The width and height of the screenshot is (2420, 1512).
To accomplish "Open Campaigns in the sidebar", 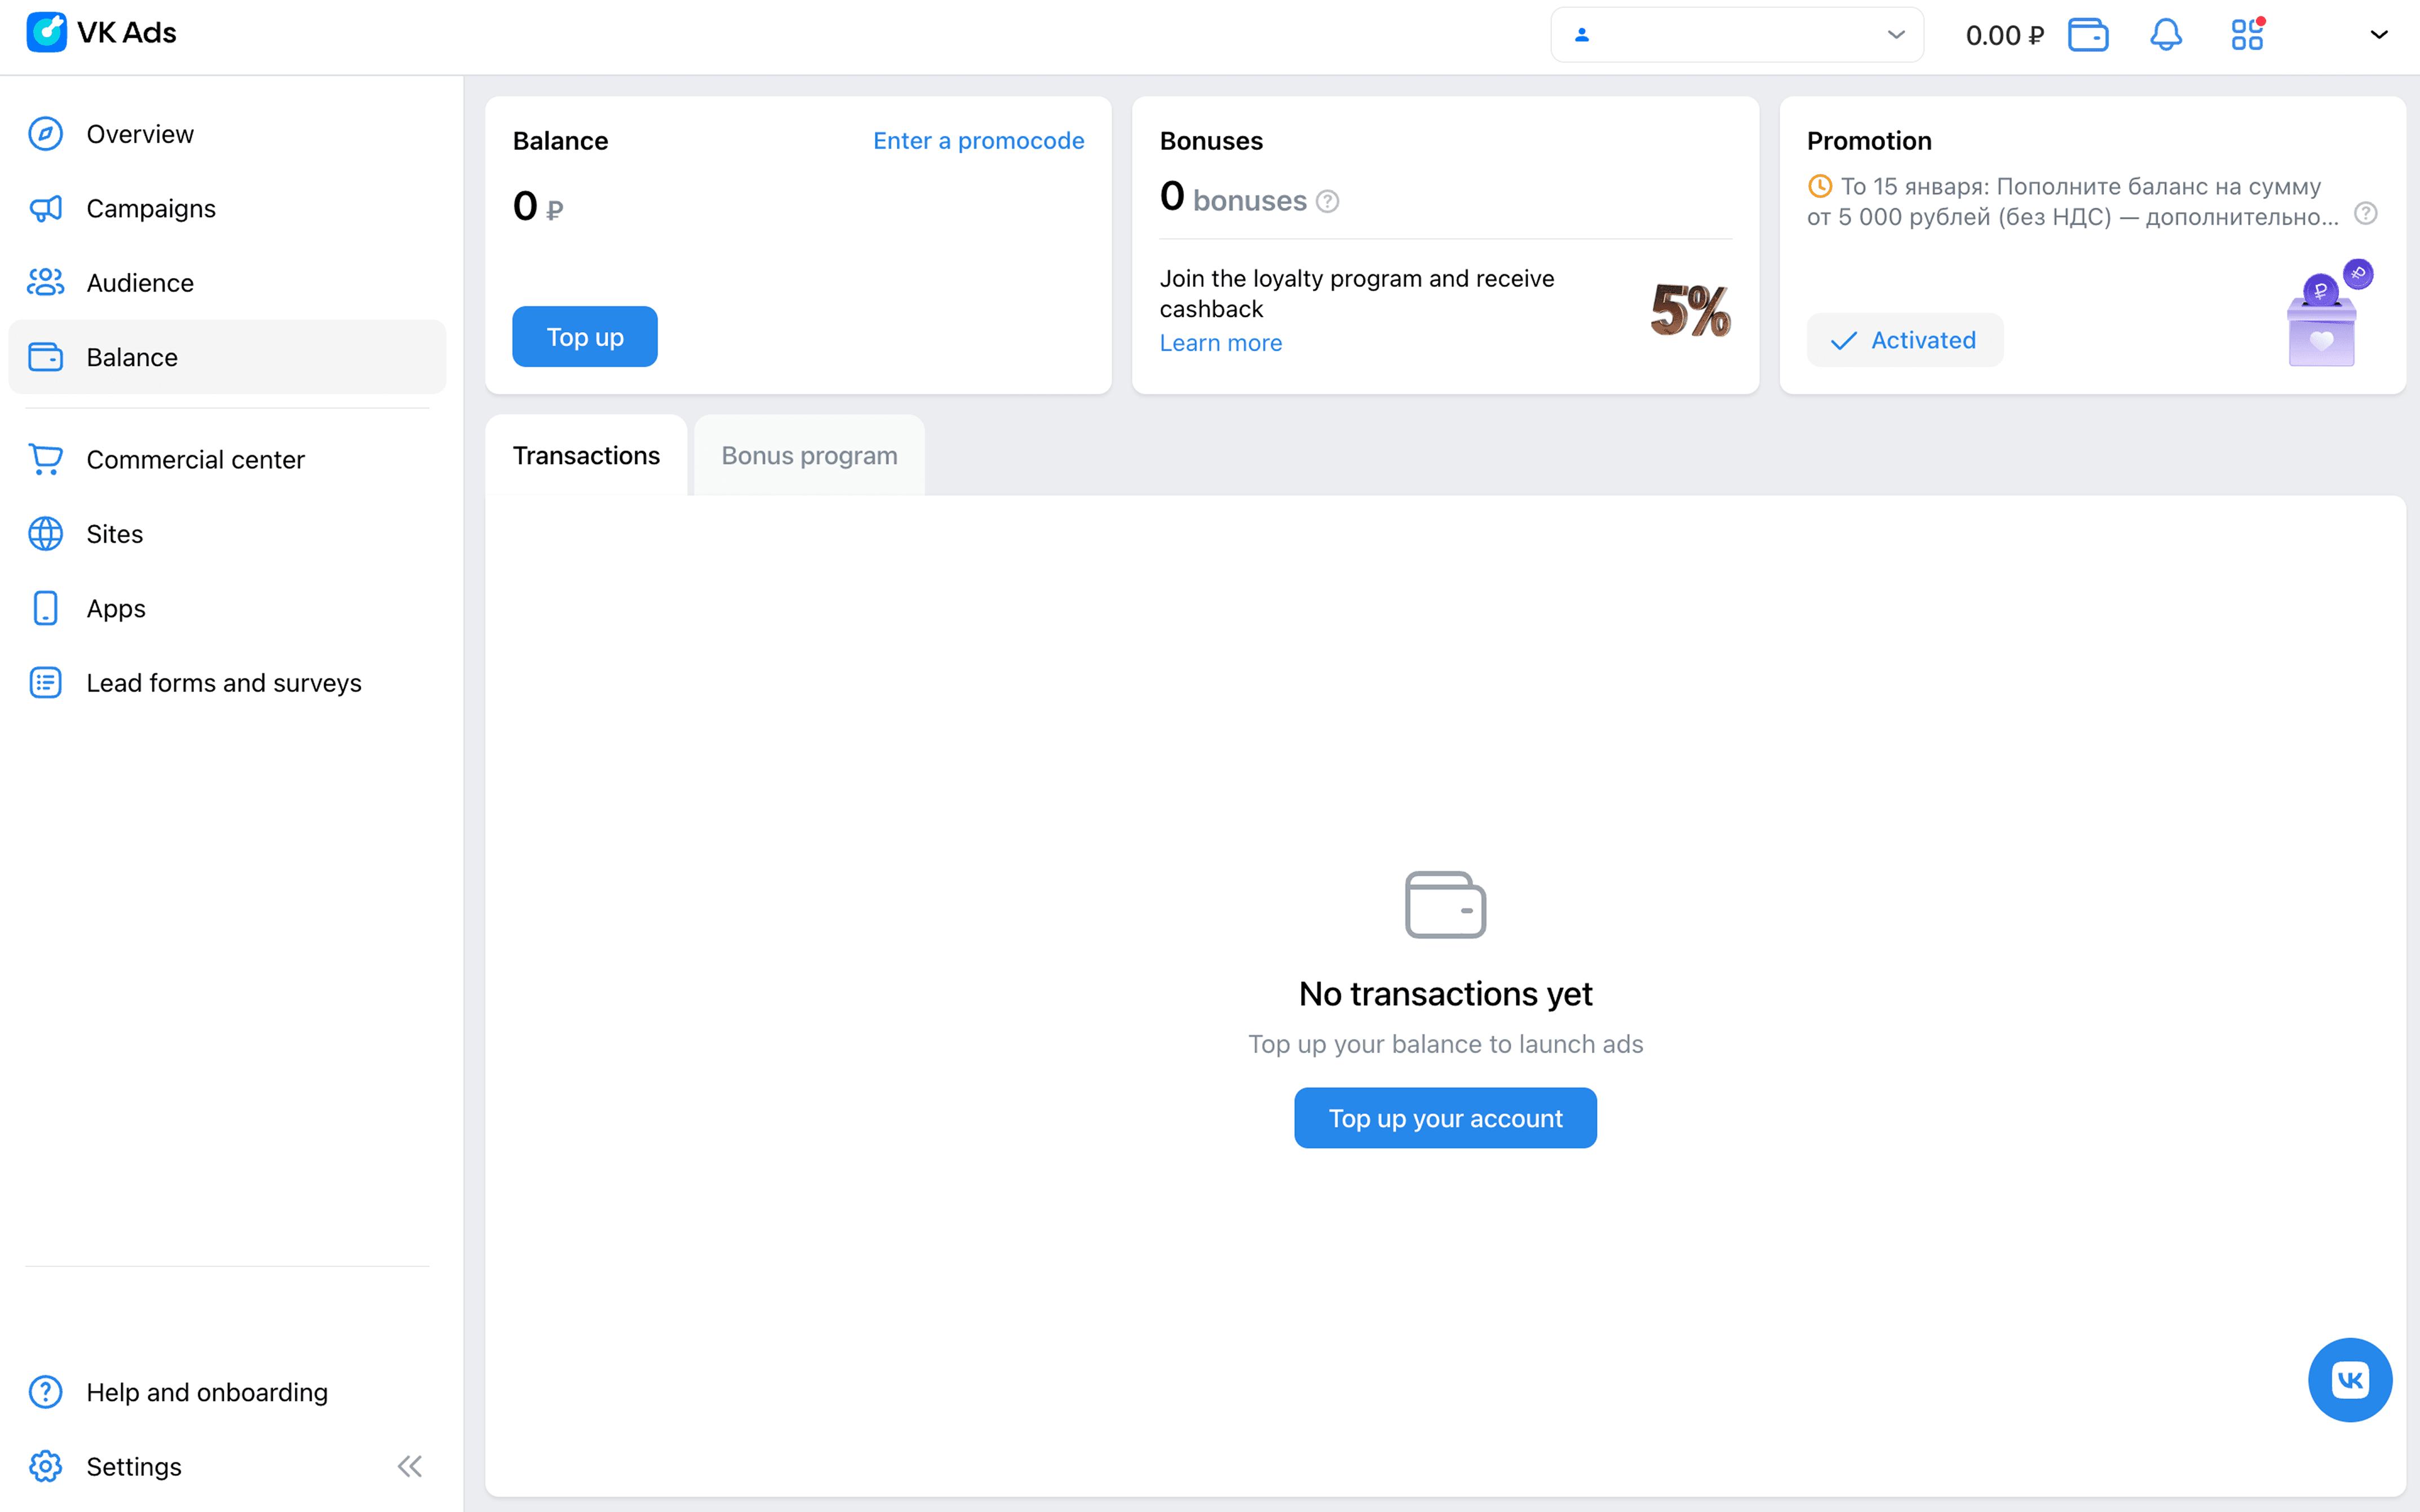I will coord(151,208).
